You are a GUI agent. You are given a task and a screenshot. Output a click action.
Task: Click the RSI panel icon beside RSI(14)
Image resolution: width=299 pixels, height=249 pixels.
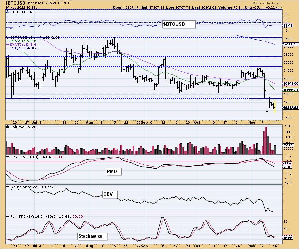click(8, 12)
